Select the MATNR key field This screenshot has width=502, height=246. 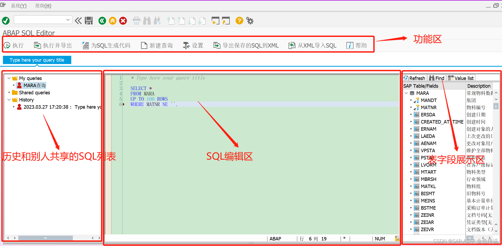pyautogui.click(x=429, y=107)
